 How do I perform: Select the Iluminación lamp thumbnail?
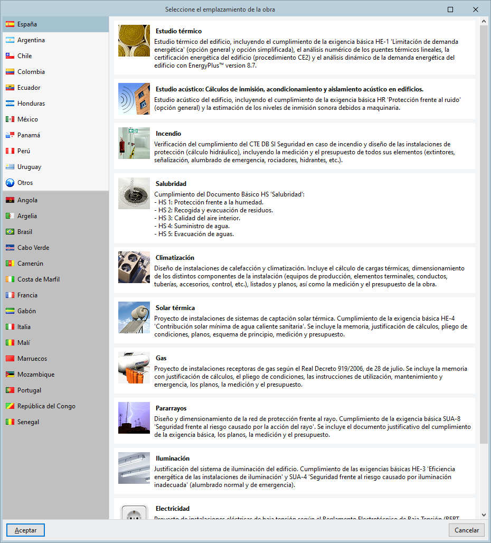coord(134,468)
